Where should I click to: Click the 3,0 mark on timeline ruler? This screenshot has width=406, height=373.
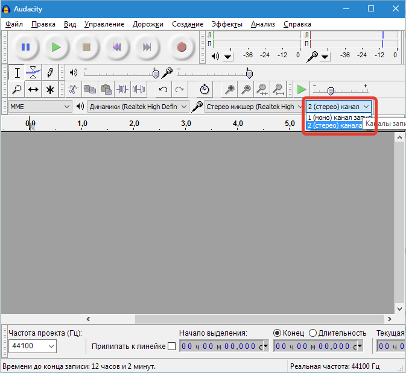click(186, 124)
